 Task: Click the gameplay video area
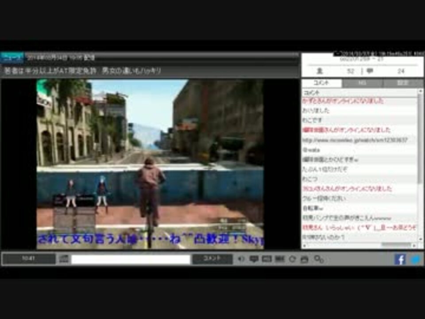[150, 164]
